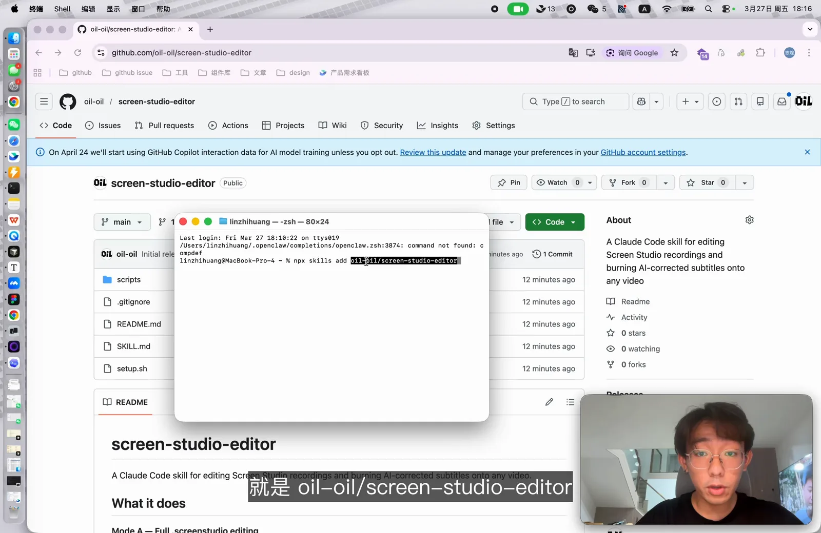Image resolution: width=821 pixels, height=533 pixels.
Task: Open the main branch selector dropdown
Action: [122, 222]
